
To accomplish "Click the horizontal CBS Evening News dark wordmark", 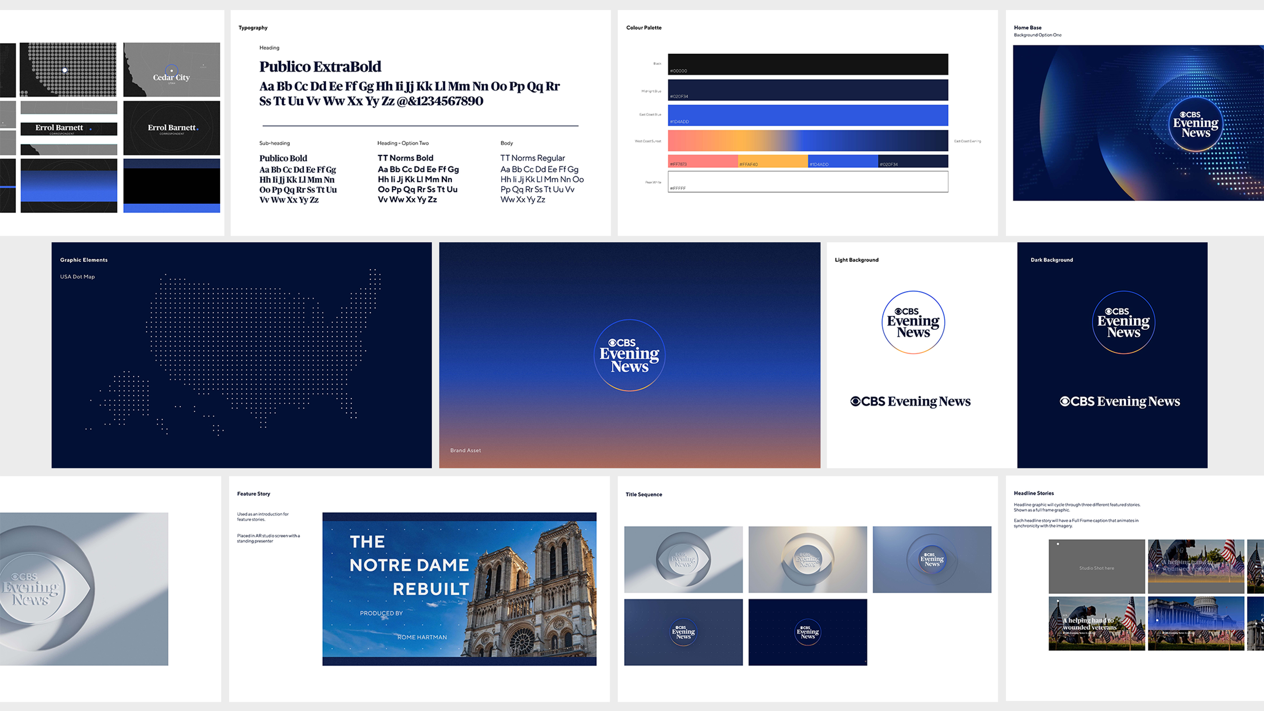I will (x=1120, y=401).
